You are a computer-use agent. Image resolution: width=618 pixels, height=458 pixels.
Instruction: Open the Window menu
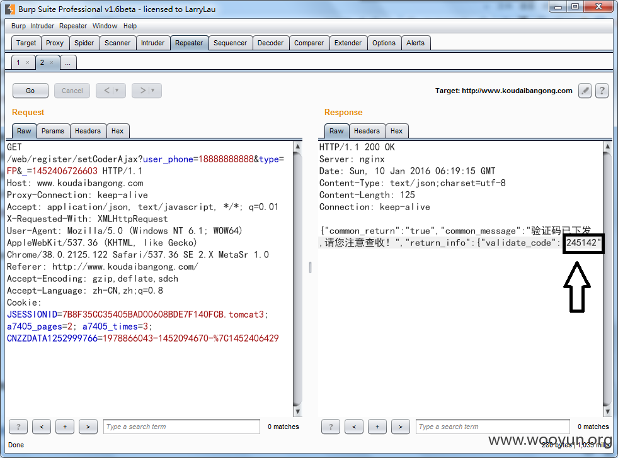tap(105, 26)
